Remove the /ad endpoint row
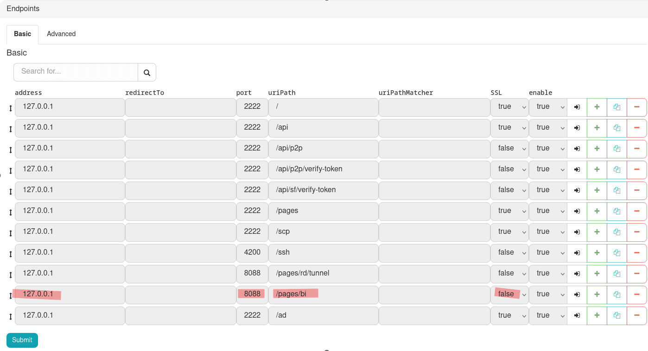Screen dimensions: 648x351 tap(636, 315)
